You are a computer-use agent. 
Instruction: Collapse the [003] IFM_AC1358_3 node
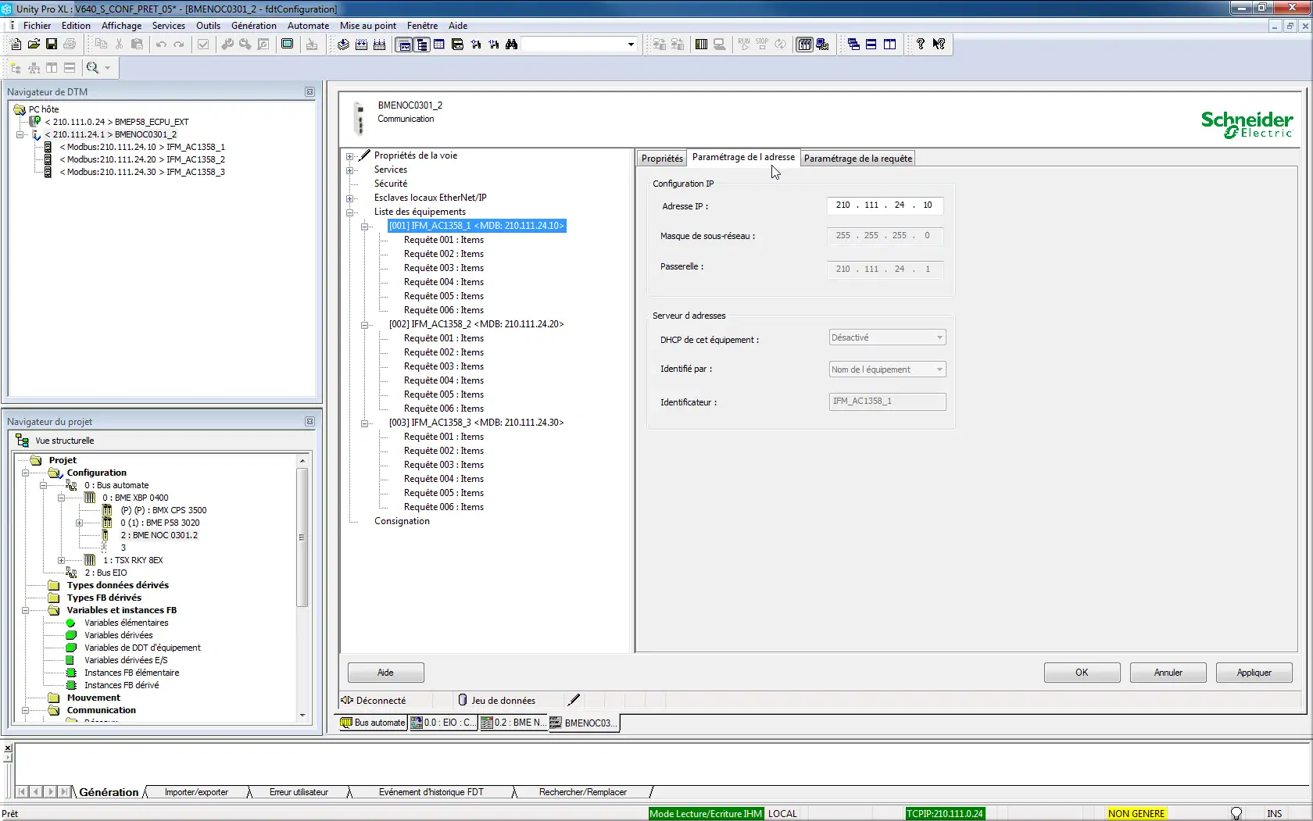click(x=364, y=423)
